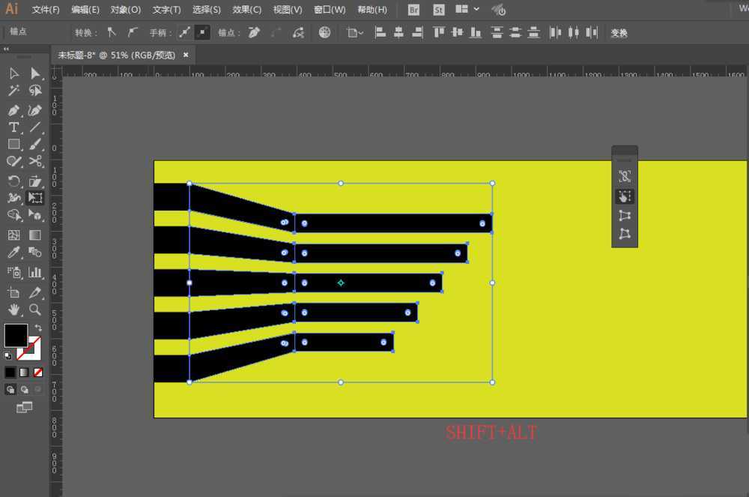Click the 变换 link in control bar
The image size is (749, 497).
(619, 33)
